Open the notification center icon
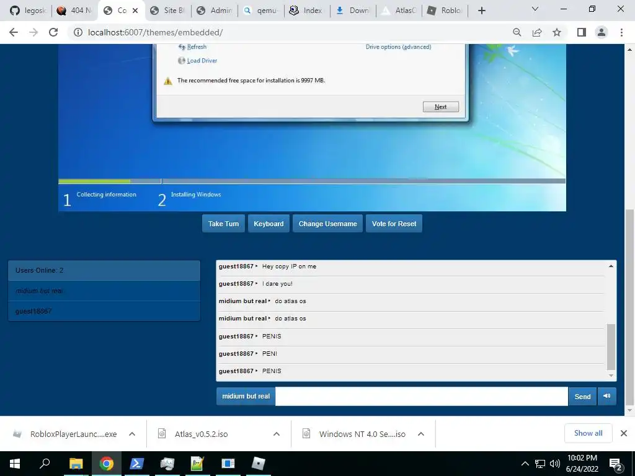This screenshot has height=476, width=635. (616, 464)
